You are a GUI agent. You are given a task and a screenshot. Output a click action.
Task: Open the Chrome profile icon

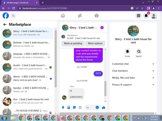pos(154,8)
